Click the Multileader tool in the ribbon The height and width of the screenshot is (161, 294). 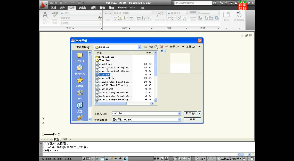point(160,16)
